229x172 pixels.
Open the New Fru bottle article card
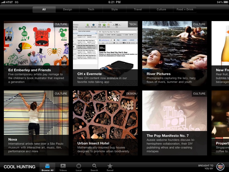pos(220,53)
